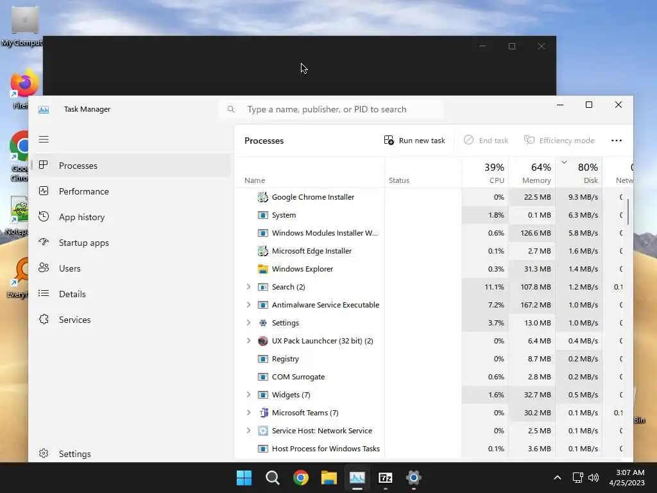Show hidden system tray icons chevron
The height and width of the screenshot is (493, 657).
coord(558,478)
